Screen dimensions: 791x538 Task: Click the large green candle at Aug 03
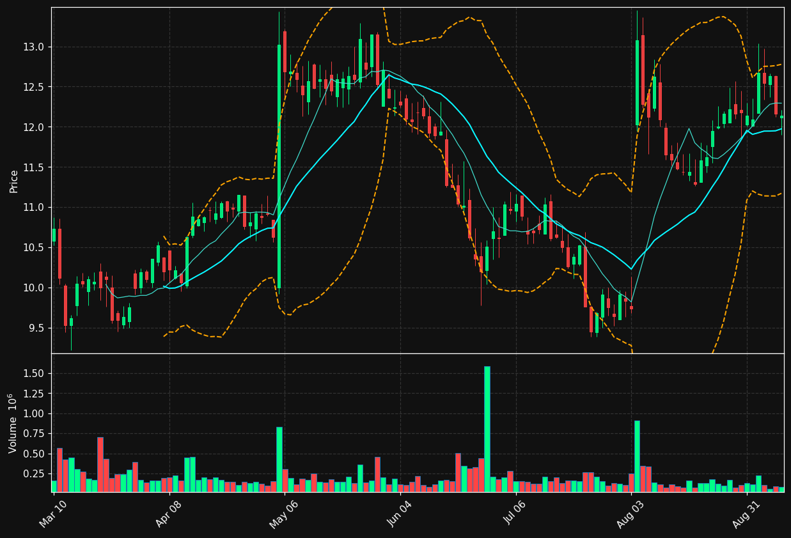(637, 82)
